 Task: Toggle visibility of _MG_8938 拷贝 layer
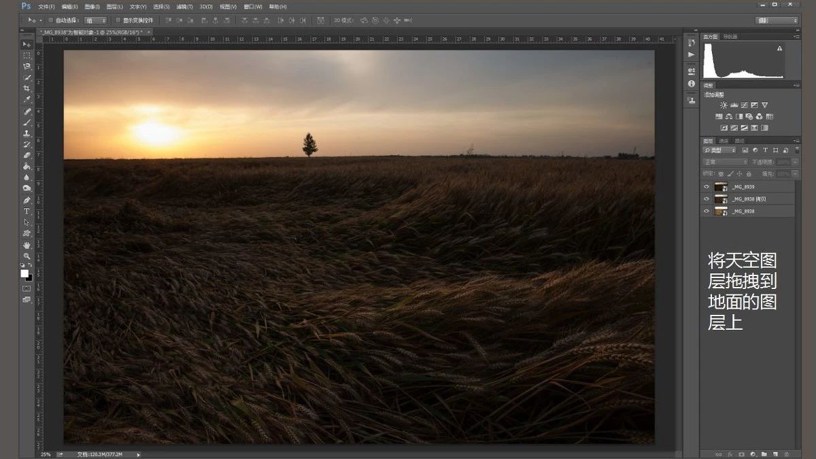point(707,199)
